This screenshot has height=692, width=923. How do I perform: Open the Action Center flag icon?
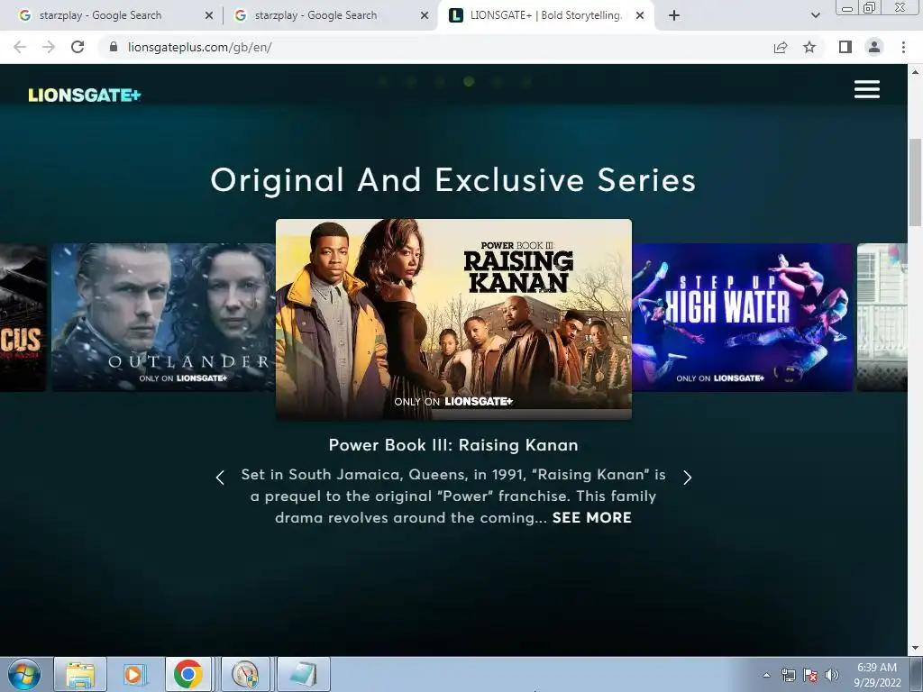tap(810, 675)
